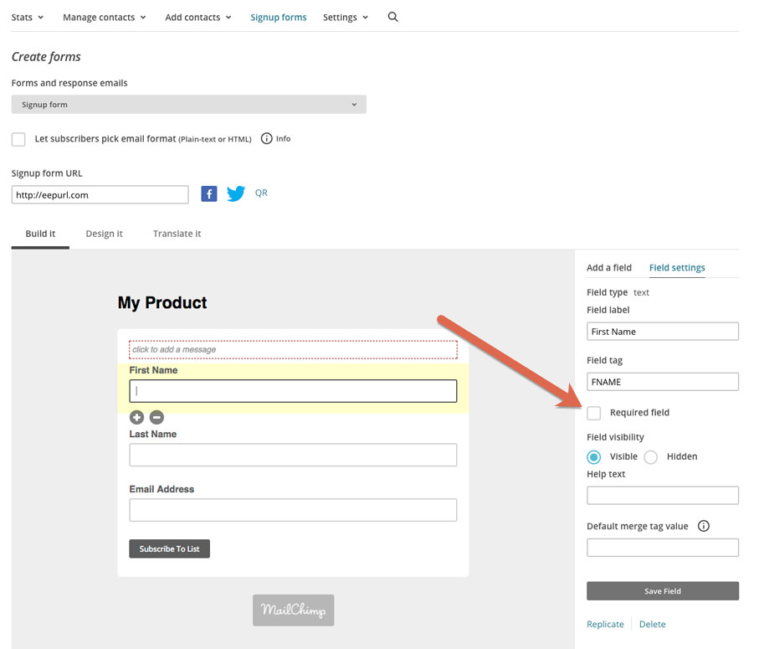The height and width of the screenshot is (649, 759).
Task: Check Let subscribers pick email format
Action: pyautogui.click(x=18, y=140)
